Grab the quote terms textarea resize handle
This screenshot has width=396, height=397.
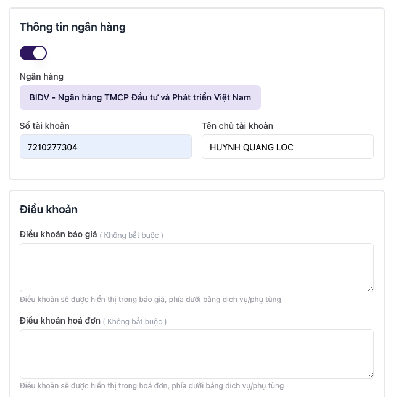370,289
